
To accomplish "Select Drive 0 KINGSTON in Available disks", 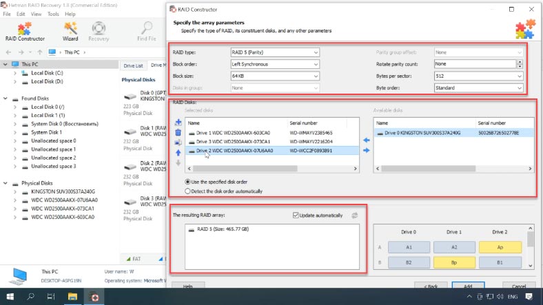I will pyautogui.click(x=453, y=133).
